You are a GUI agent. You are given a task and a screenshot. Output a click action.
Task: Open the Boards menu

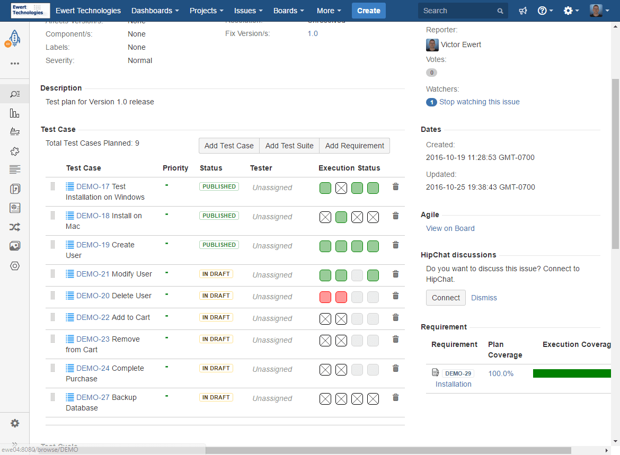[289, 11]
